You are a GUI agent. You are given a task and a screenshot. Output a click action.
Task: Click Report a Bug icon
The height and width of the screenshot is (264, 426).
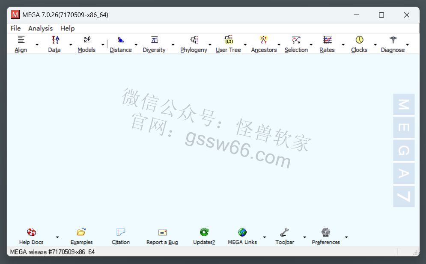(x=162, y=232)
